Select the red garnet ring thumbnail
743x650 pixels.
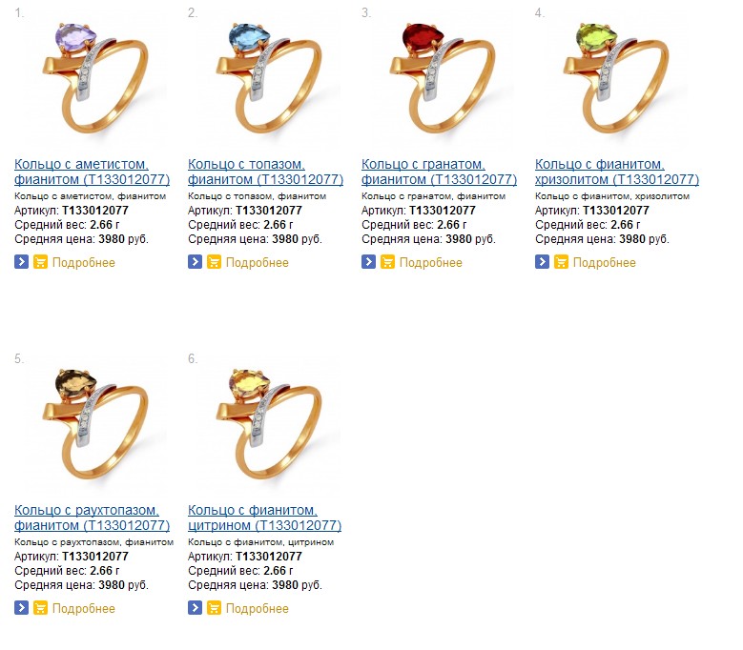click(x=442, y=79)
